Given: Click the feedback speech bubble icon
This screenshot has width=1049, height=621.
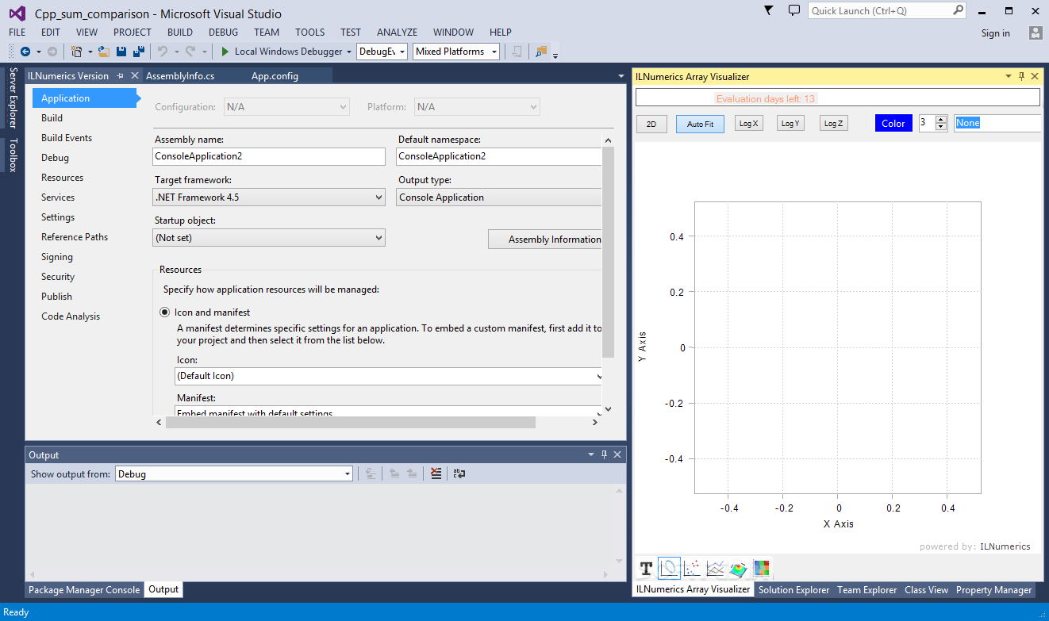Looking at the screenshot, I should coord(793,10).
